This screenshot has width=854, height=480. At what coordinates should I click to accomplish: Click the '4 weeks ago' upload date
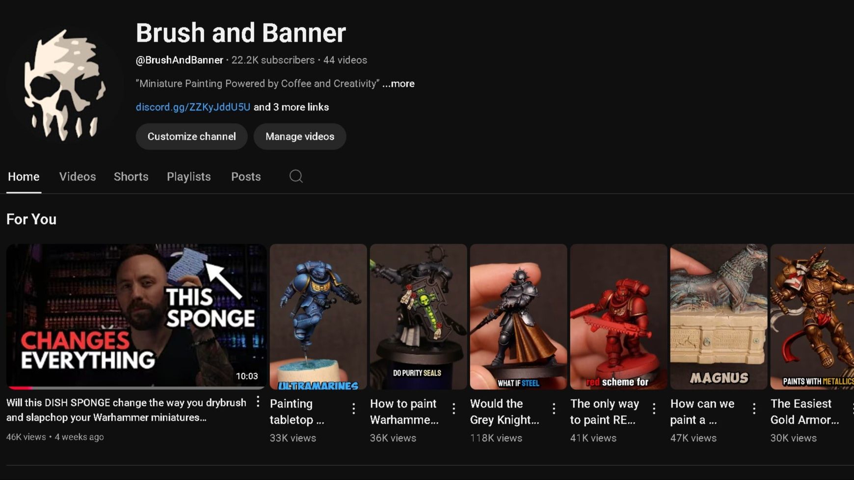coord(79,437)
